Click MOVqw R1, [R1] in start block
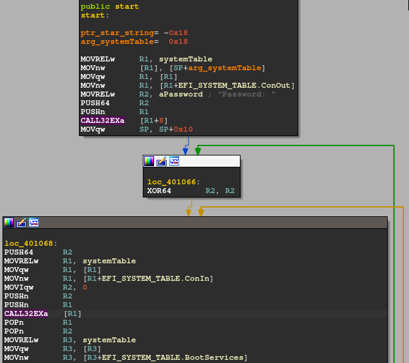This screenshot has width=409, height=363. (129, 76)
